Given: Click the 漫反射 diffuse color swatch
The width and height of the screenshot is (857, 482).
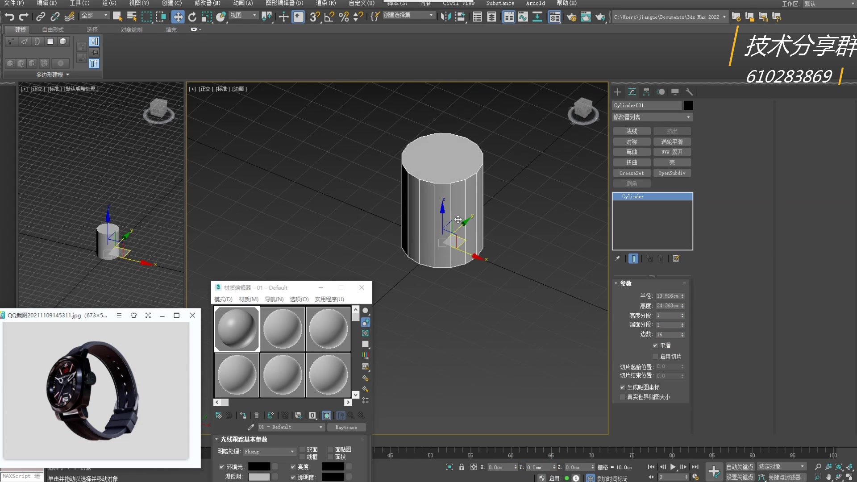Looking at the screenshot, I should pos(259,477).
